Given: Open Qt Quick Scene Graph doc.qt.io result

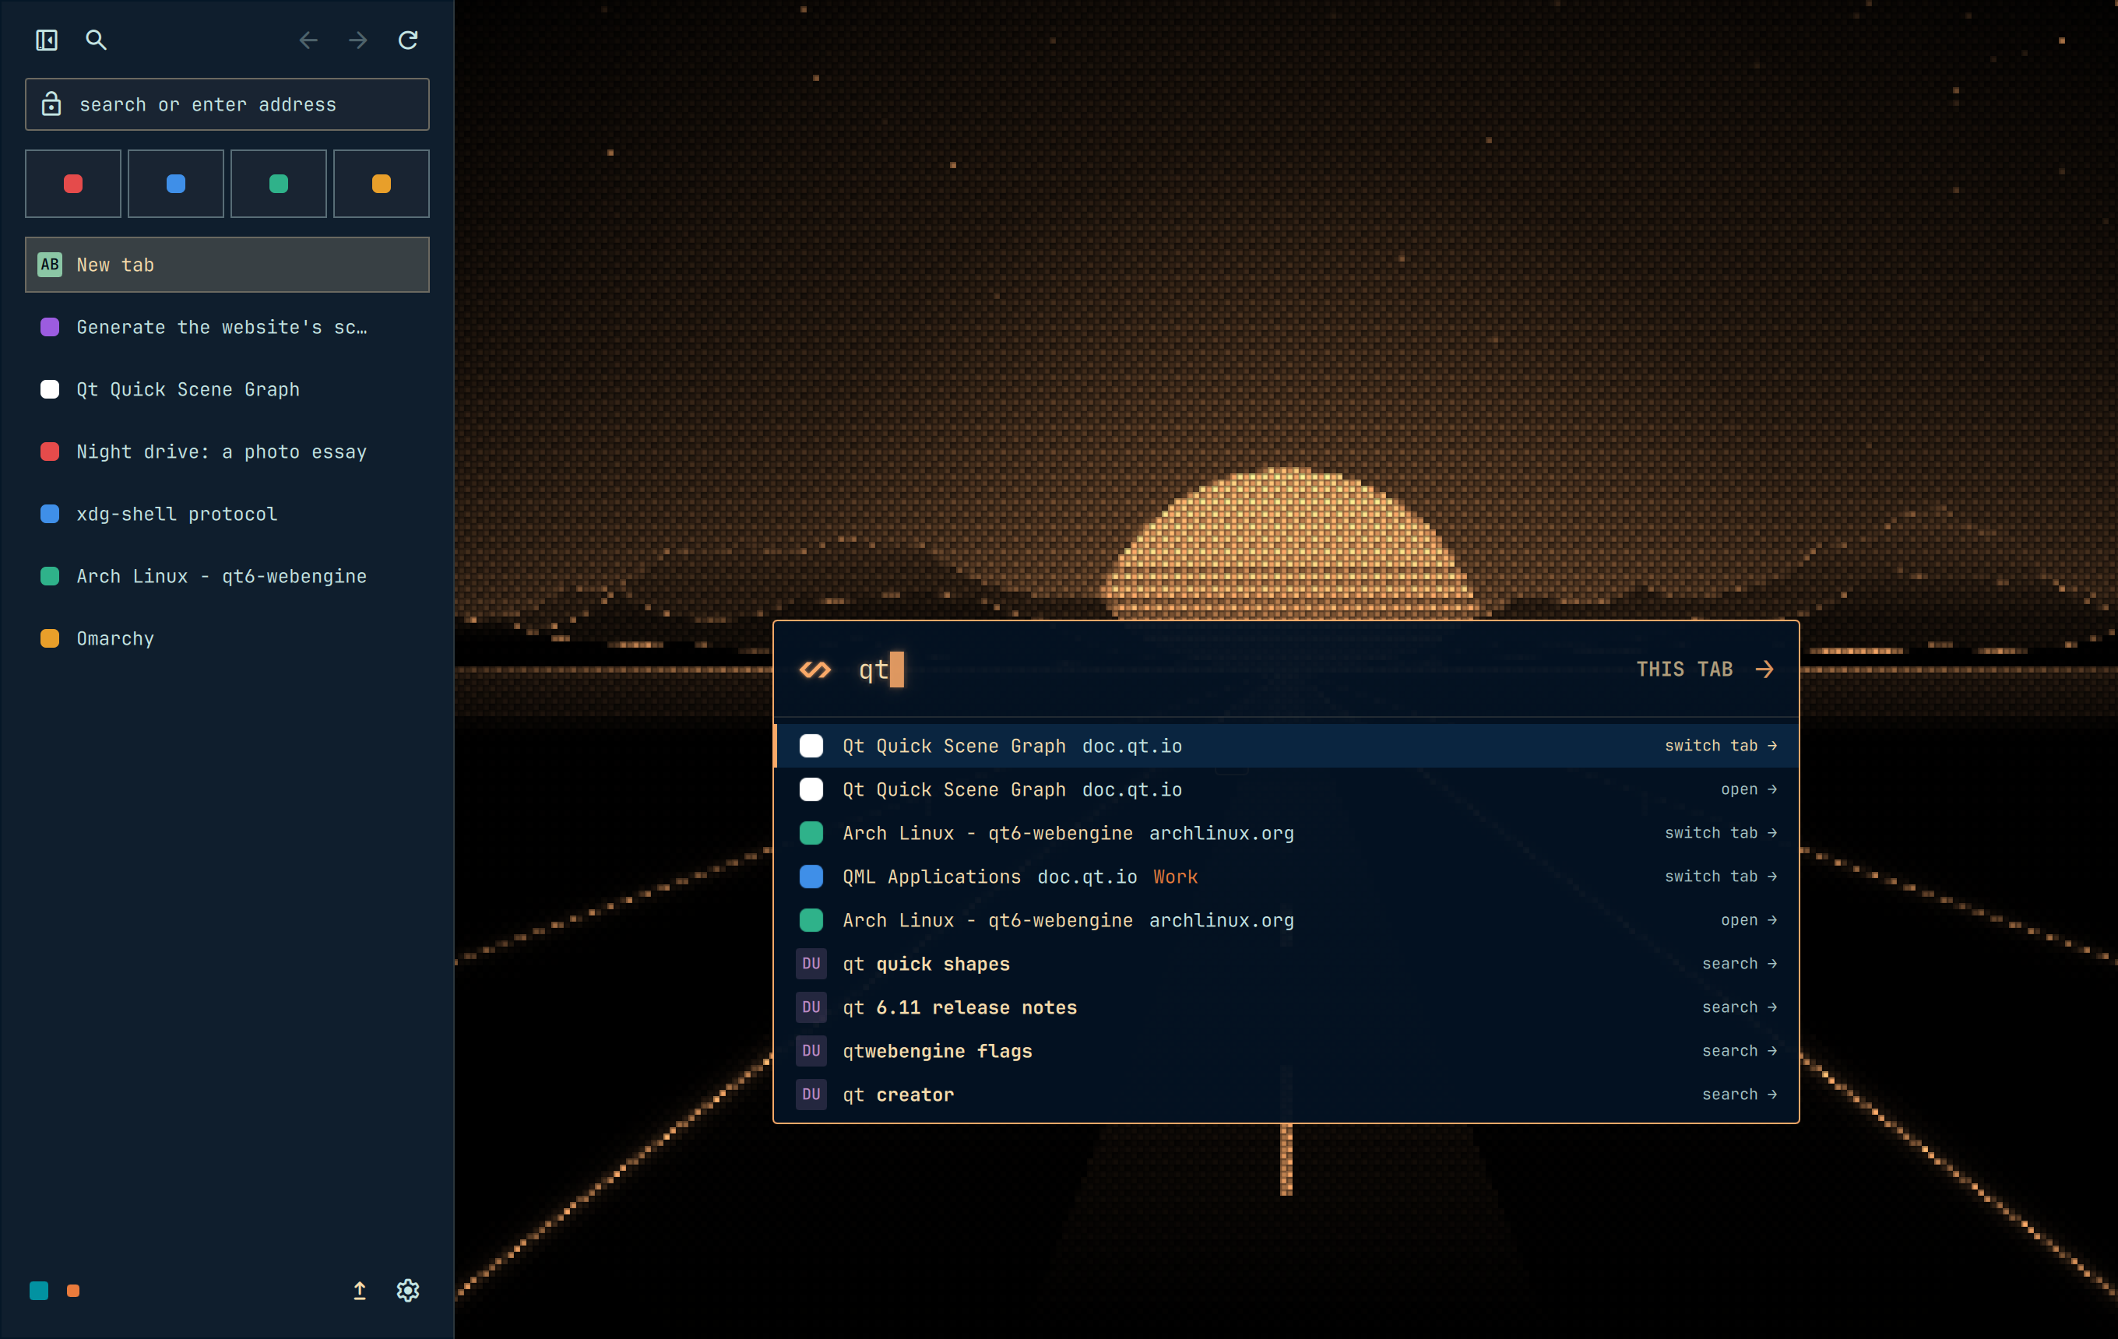Looking at the screenshot, I should tap(1286, 790).
